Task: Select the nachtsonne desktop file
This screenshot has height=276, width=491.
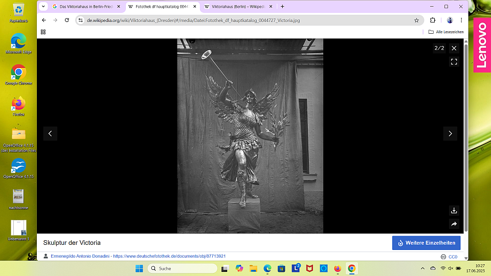Action: [18, 199]
